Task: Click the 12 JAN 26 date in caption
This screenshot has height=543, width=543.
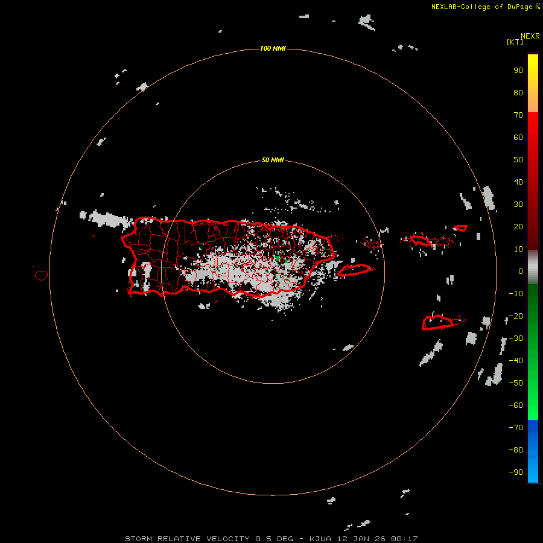Action: pyautogui.click(x=362, y=539)
